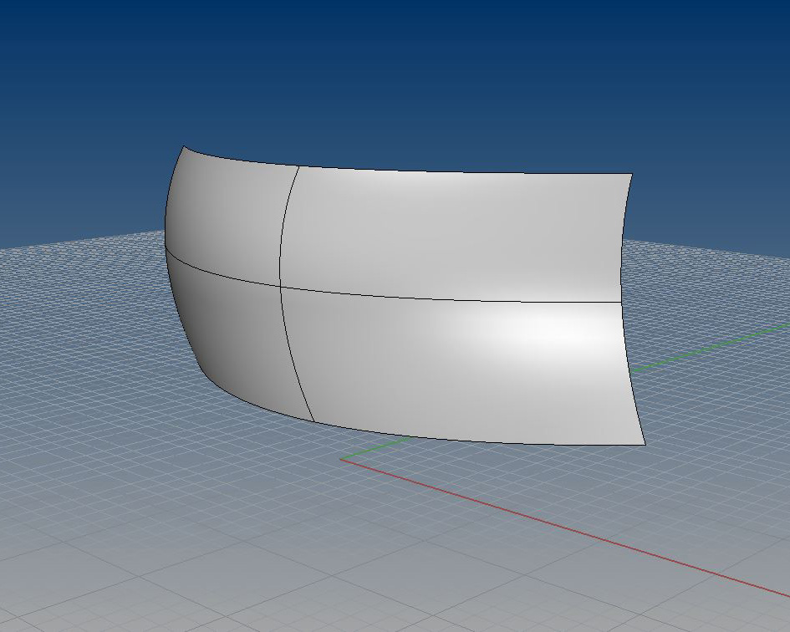Pick the intersection point of the two seams
The height and width of the screenshot is (632, 790).
tap(280, 286)
